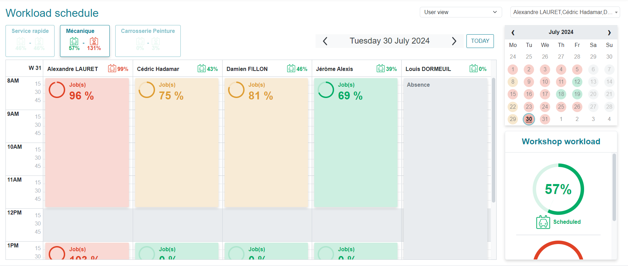Screen dimensions: 628x268
Task: Click the Workshop workload panel scrollbar
Action: coord(614,187)
